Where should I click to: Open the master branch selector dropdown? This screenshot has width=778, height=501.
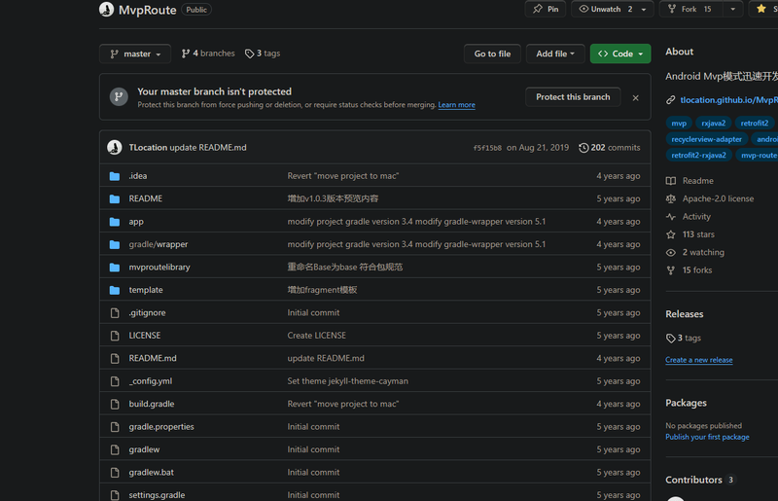135,54
